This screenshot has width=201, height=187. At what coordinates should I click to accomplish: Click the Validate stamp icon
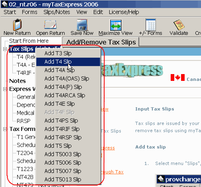179,25
